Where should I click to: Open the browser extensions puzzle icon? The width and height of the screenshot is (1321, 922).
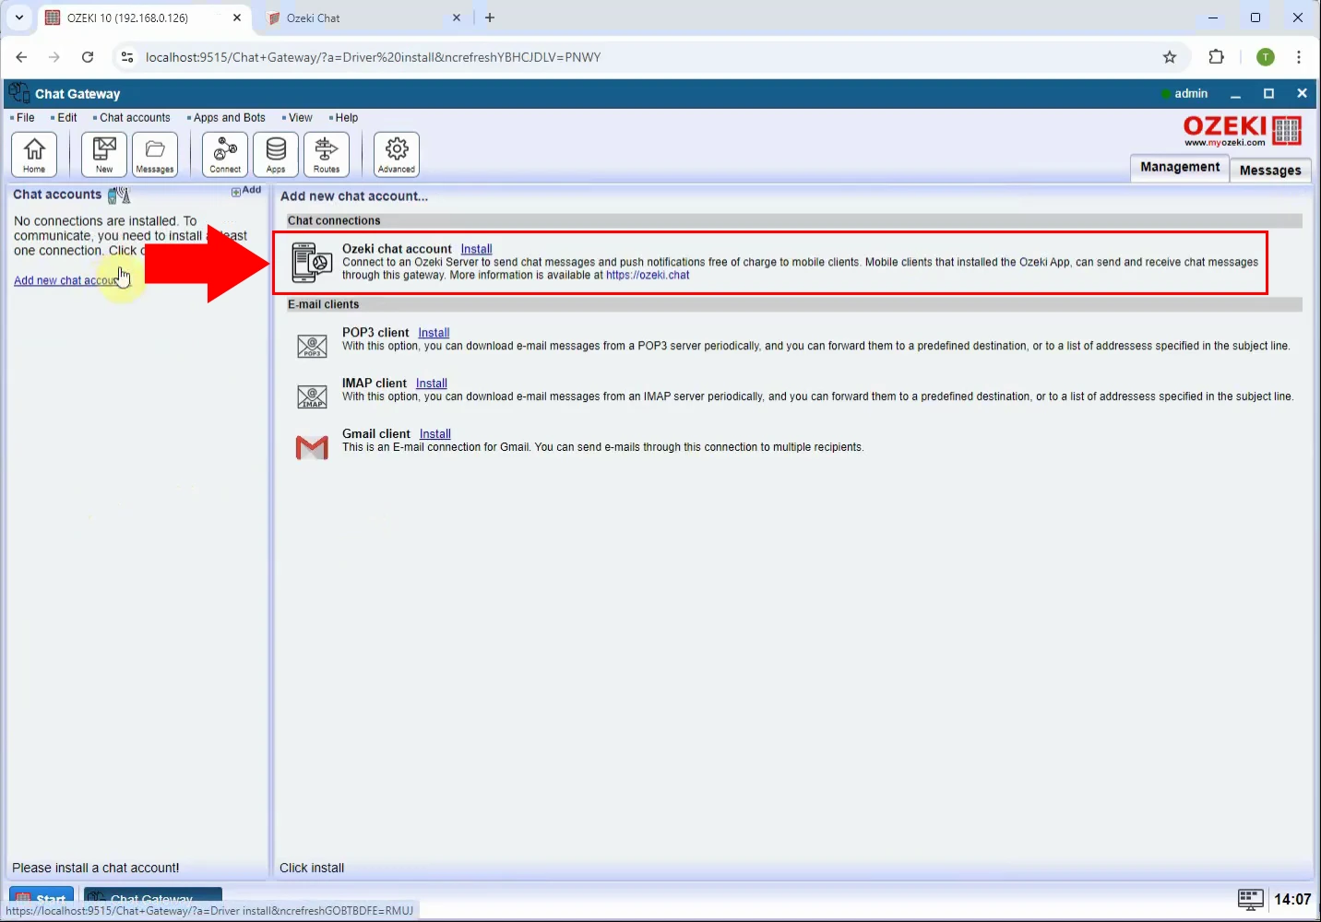pyautogui.click(x=1216, y=57)
